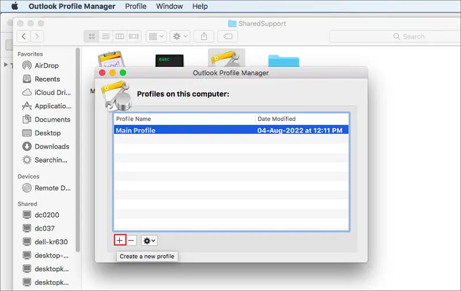The image size is (461, 291).
Task: Open Desktop in Finder sidebar
Action: (48, 133)
